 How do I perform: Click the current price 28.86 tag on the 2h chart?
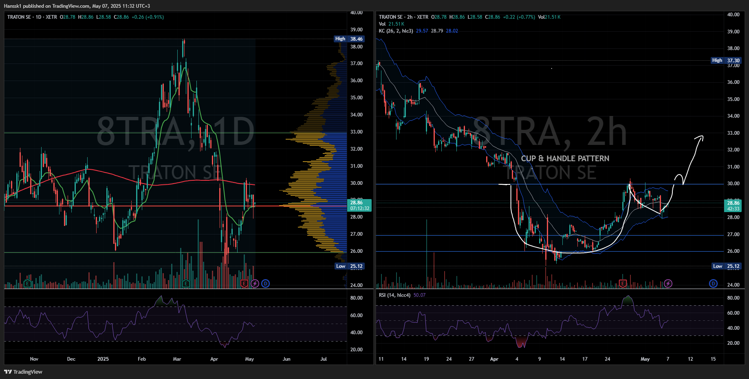pyautogui.click(x=733, y=206)
